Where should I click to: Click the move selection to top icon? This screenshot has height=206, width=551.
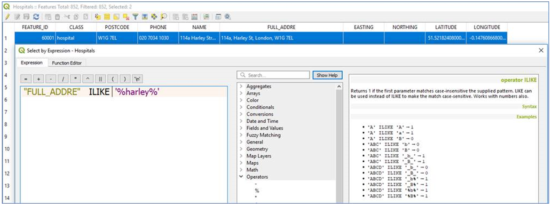pos(145,16)
